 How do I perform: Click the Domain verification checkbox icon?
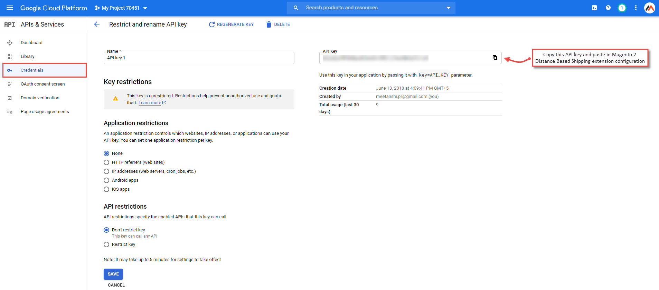[x=10, y=98]
